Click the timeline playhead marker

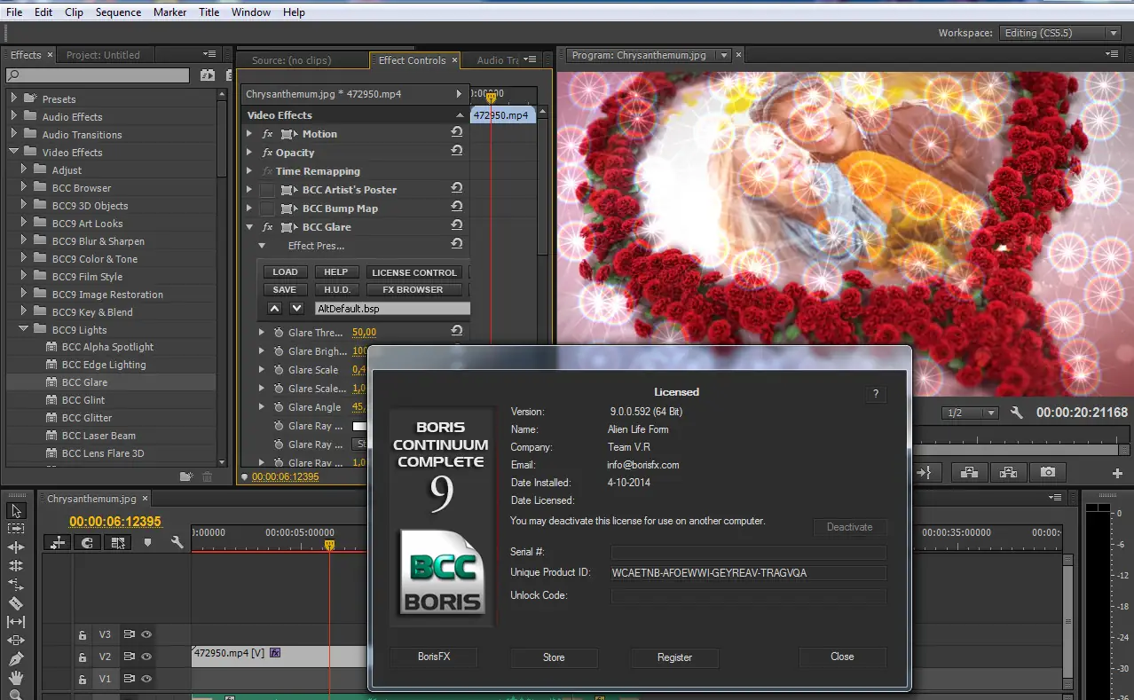click(329, 545)
